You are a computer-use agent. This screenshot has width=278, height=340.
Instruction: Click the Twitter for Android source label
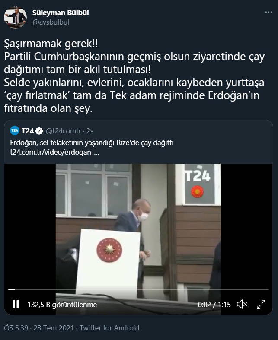(x=109, y=327)
